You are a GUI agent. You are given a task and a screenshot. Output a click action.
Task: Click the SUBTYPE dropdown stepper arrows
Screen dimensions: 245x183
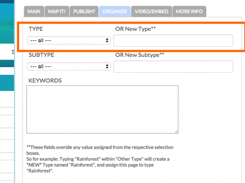pyautogui.click(x=107, y=66)
